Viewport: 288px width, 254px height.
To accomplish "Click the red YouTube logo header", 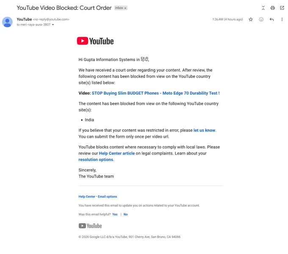I will point(95,41).
